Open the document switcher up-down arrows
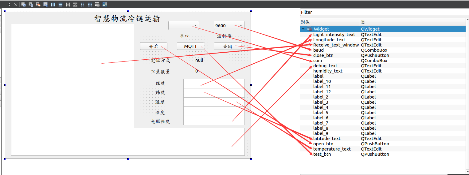The width and height of the screenshot is (469, 175). click(x=9, y=5)
